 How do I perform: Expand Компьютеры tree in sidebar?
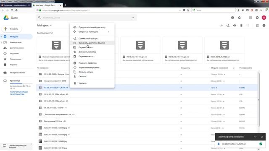pyautogui.click(x=2, y=42)
